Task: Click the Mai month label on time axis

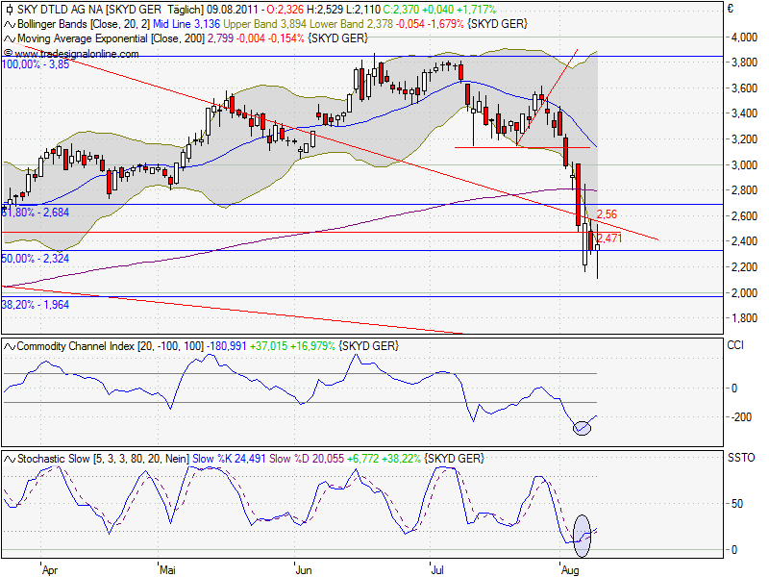Action: click(167, 570)
